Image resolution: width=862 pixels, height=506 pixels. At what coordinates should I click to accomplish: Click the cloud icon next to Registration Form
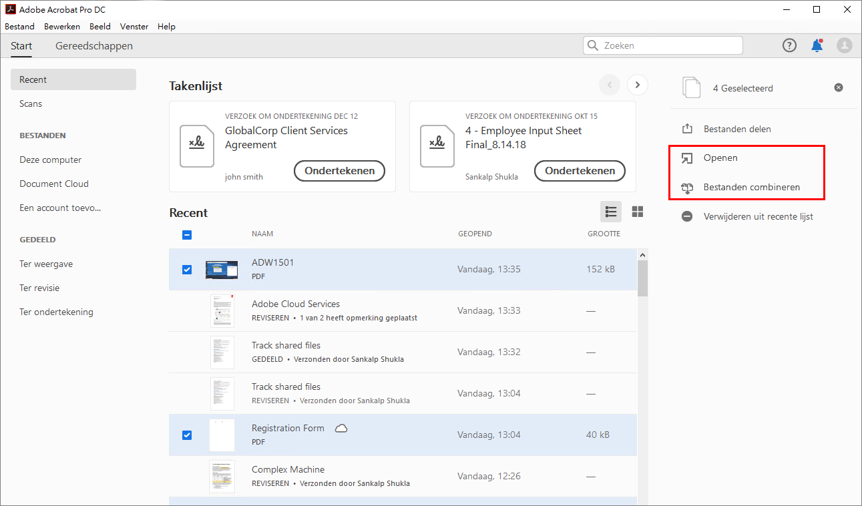tap(341, 428)
